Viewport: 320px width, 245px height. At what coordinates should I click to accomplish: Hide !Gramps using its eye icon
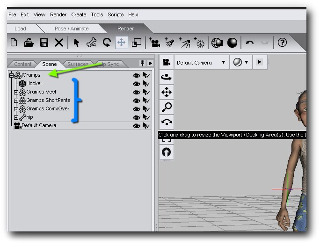[136, 75]
